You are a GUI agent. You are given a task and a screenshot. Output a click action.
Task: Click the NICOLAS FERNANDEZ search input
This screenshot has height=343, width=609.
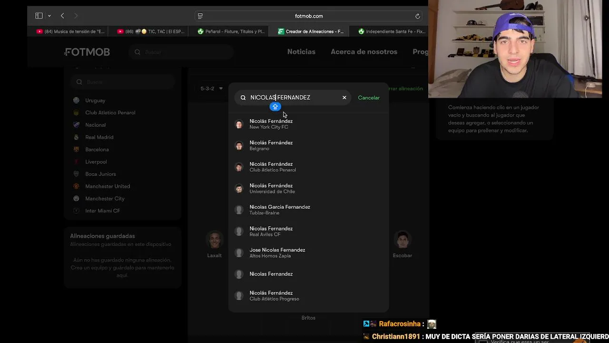293,98
